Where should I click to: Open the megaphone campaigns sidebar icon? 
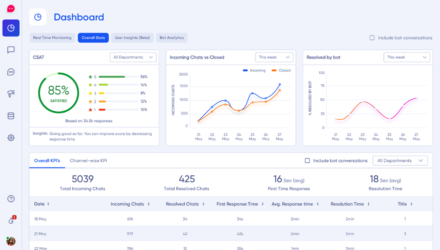point(11,94)
